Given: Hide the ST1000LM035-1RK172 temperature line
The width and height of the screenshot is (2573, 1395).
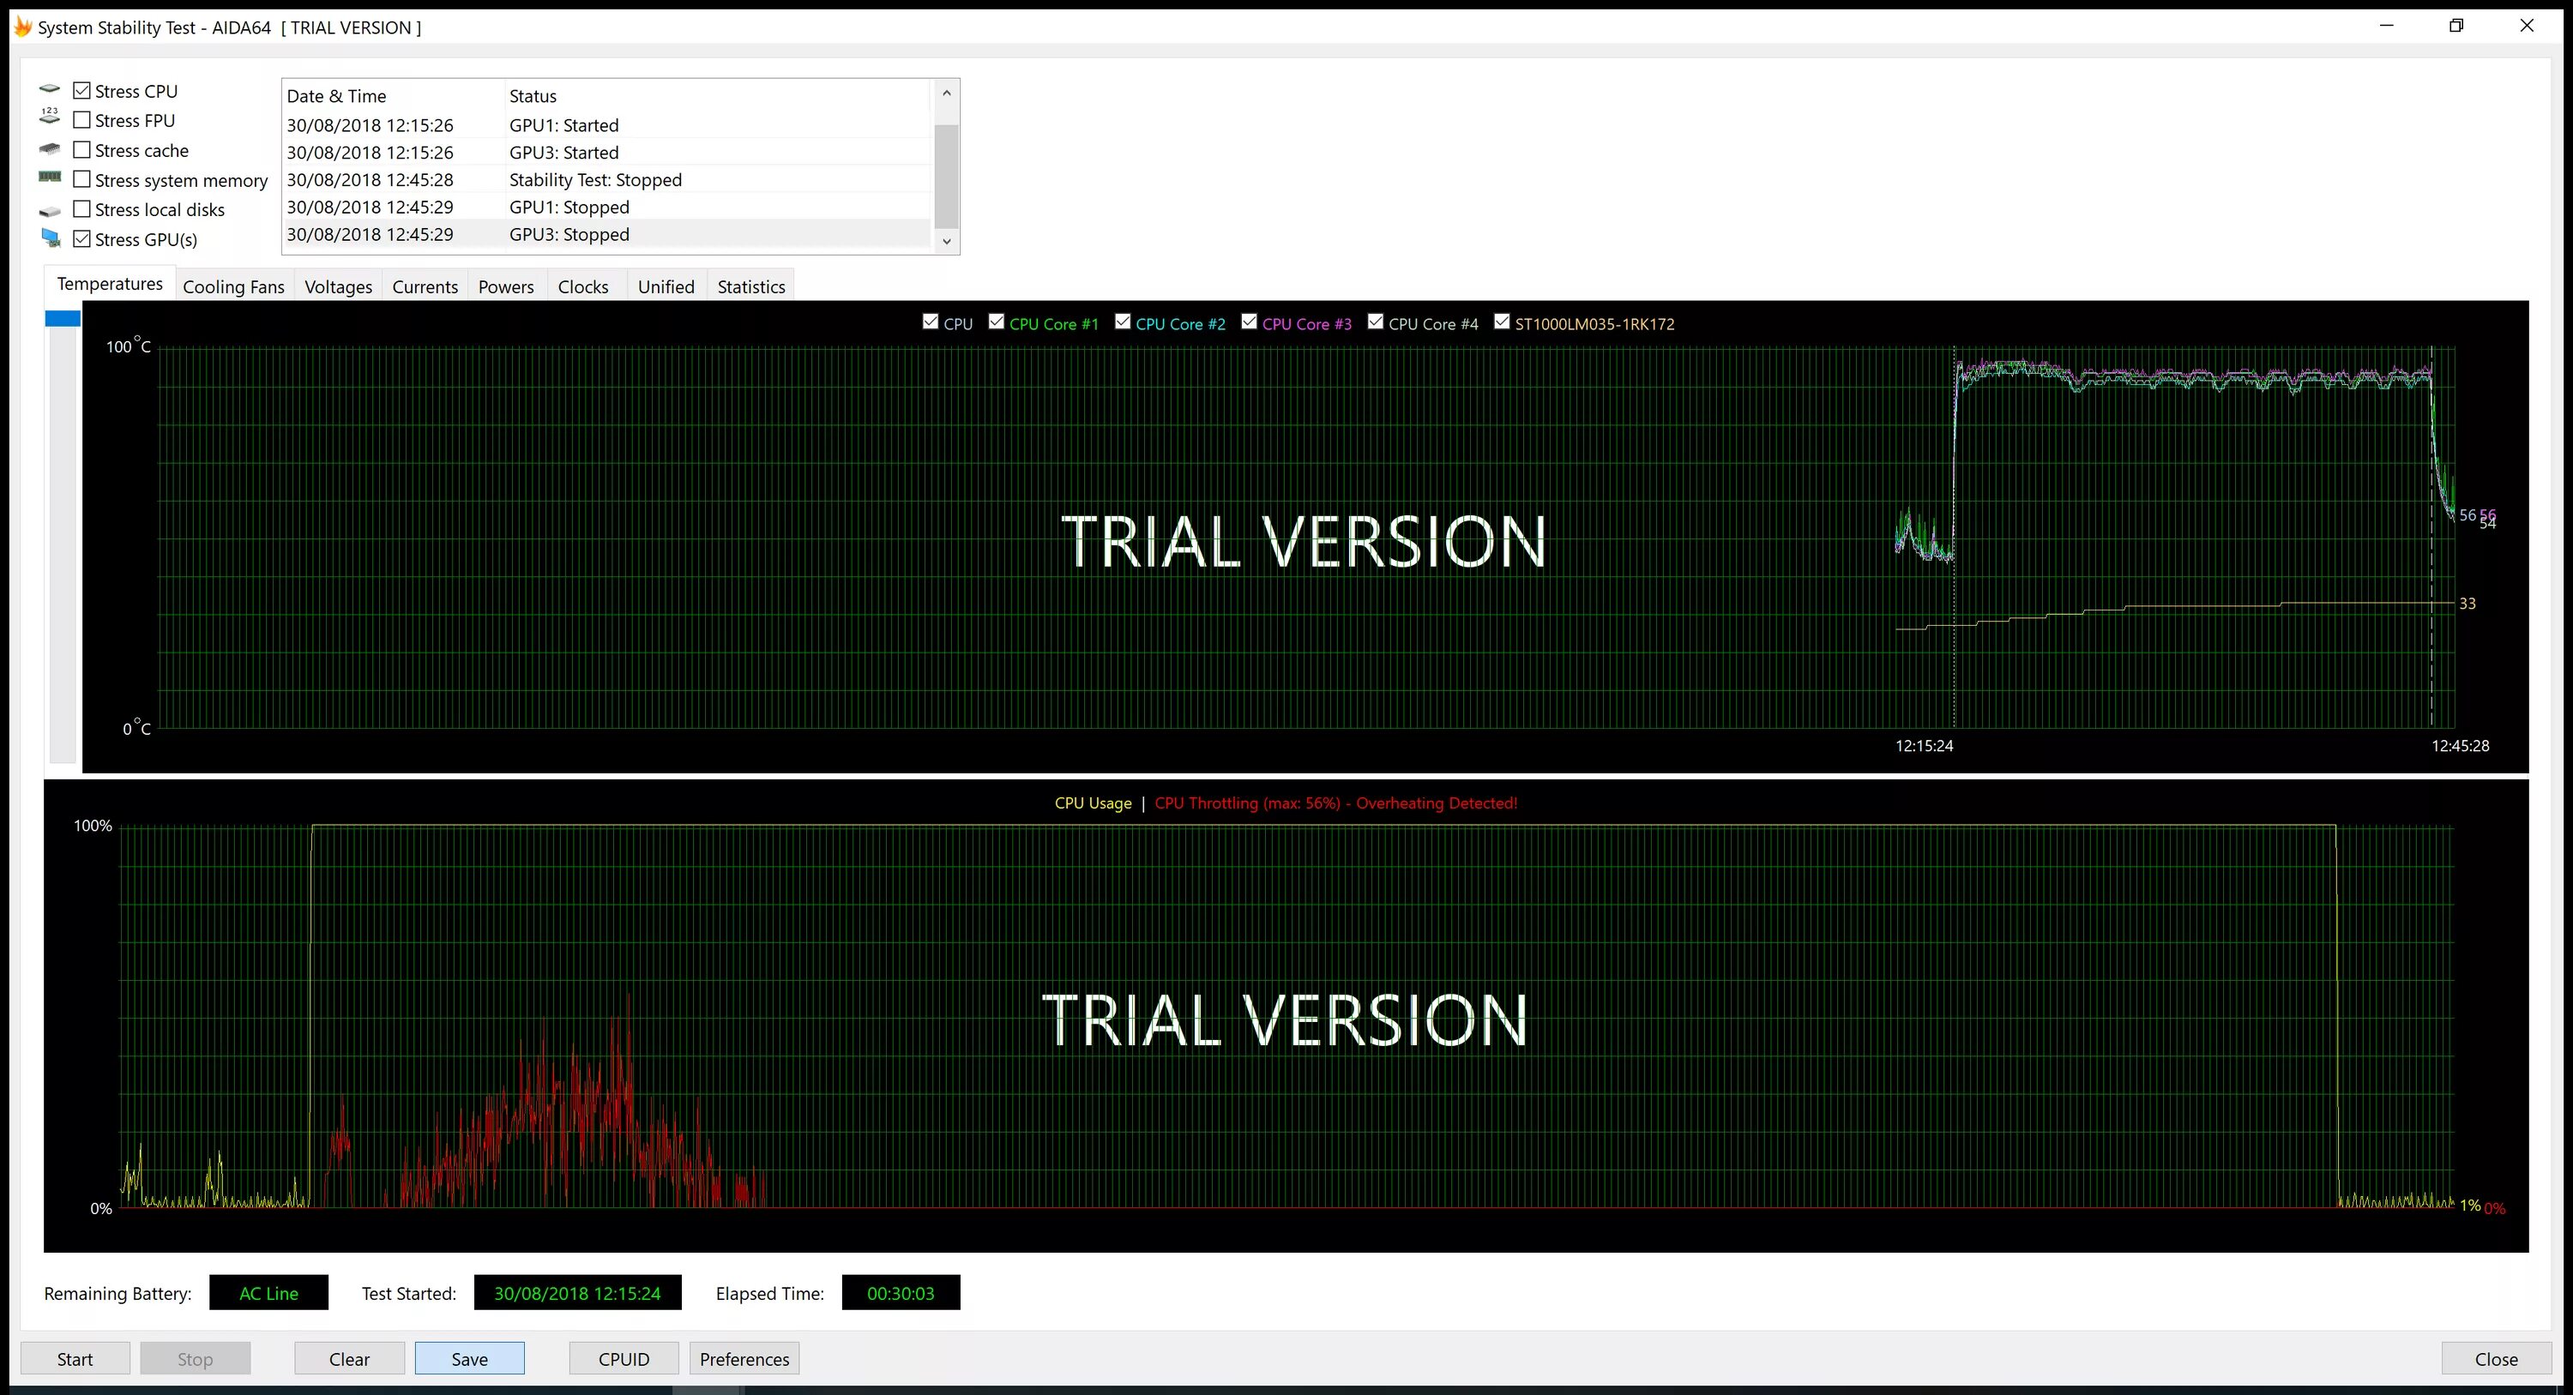Looking at the screenshot, I should pos(1501,322).
